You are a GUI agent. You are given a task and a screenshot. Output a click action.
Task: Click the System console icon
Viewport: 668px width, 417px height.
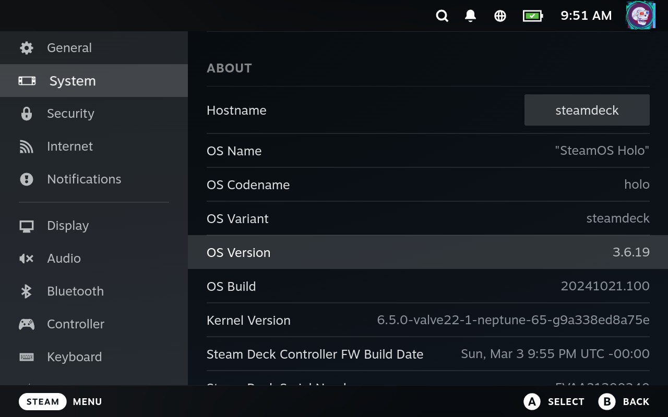27,81
